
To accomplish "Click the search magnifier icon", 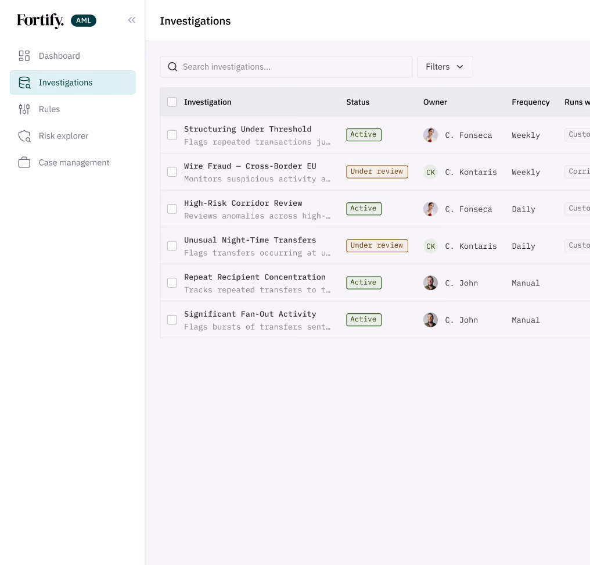I will pos(172,67).
